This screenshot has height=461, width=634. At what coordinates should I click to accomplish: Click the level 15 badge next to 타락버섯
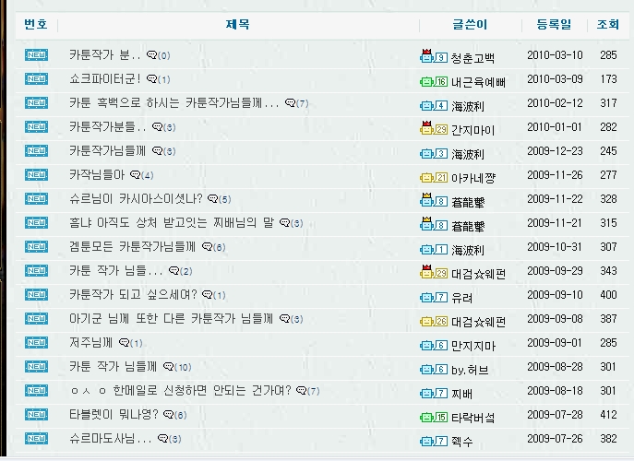433,417
